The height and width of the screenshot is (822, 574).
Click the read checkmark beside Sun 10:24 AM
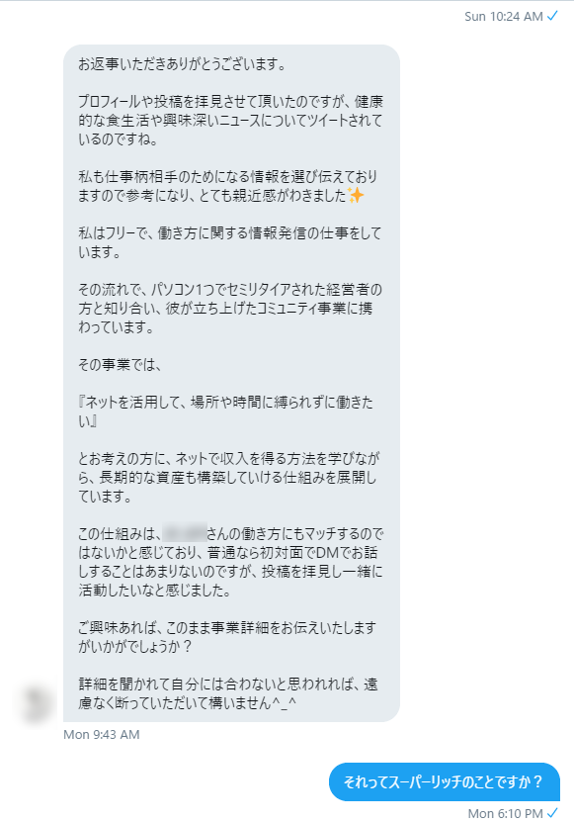552,16
